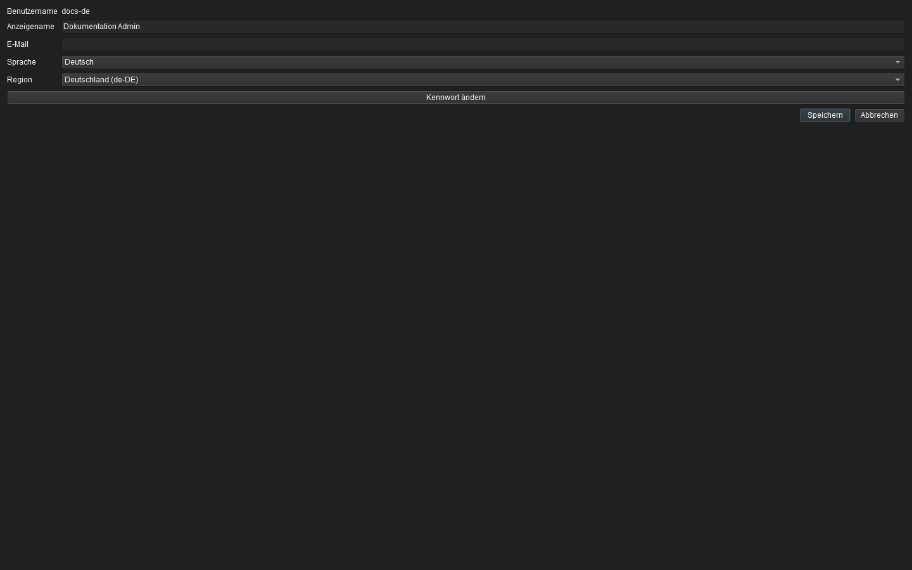Save changes with the Speichern button
Screen dimensions: 912x570
[825, 115]
